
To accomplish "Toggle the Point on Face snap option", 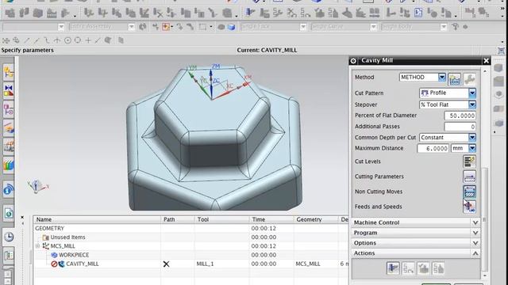I will point(108,40).
